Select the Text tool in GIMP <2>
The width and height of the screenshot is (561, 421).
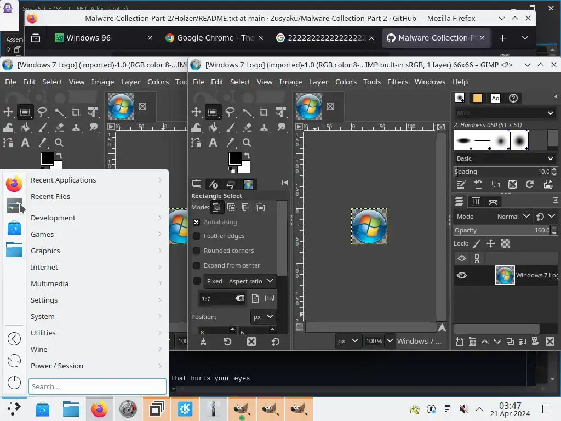213,143
